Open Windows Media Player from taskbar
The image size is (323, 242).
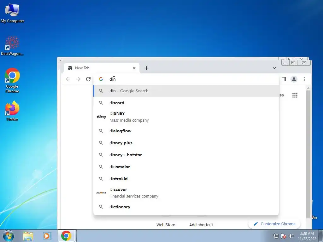[47, 236]
